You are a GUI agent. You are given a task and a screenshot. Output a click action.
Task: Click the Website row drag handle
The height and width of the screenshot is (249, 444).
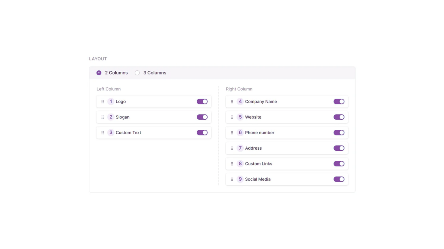pyautogui.click(x=232, y=117)
